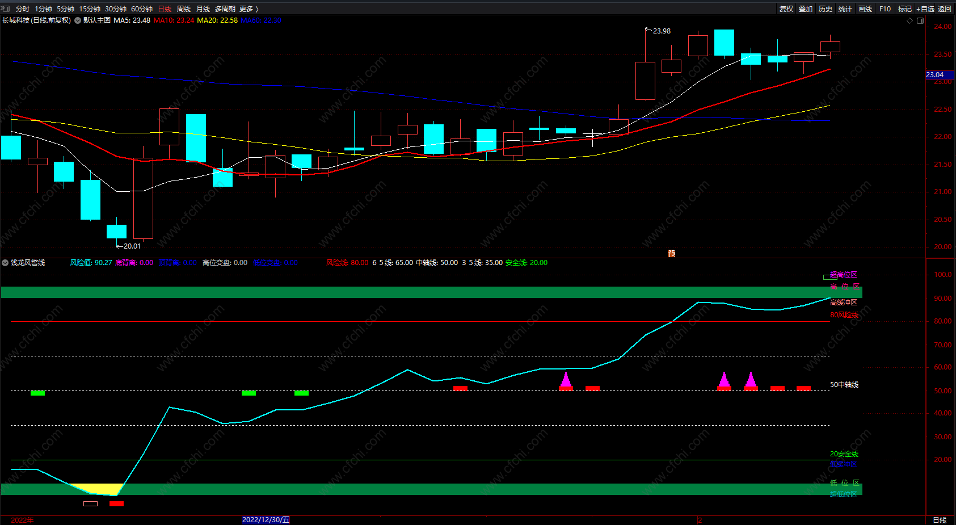This screenshot has height=525, width=956.
Task: Click the MA20: 22.58 label
Action: (217, 20)
